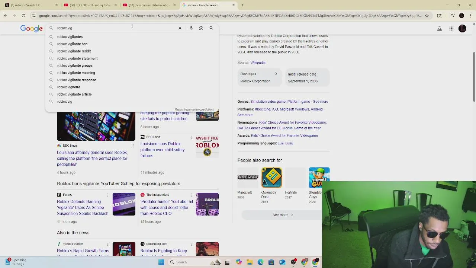Open Search Labs flask icon
Image resolution: width=476 pixels, height=268 pixels.
coord(440,29)
